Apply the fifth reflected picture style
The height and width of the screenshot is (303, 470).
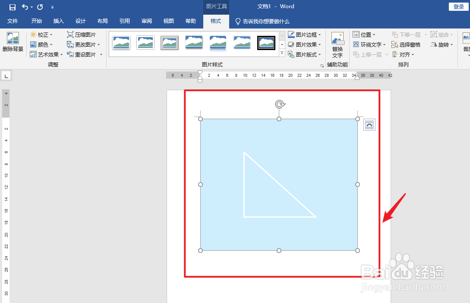coord(218,43)
